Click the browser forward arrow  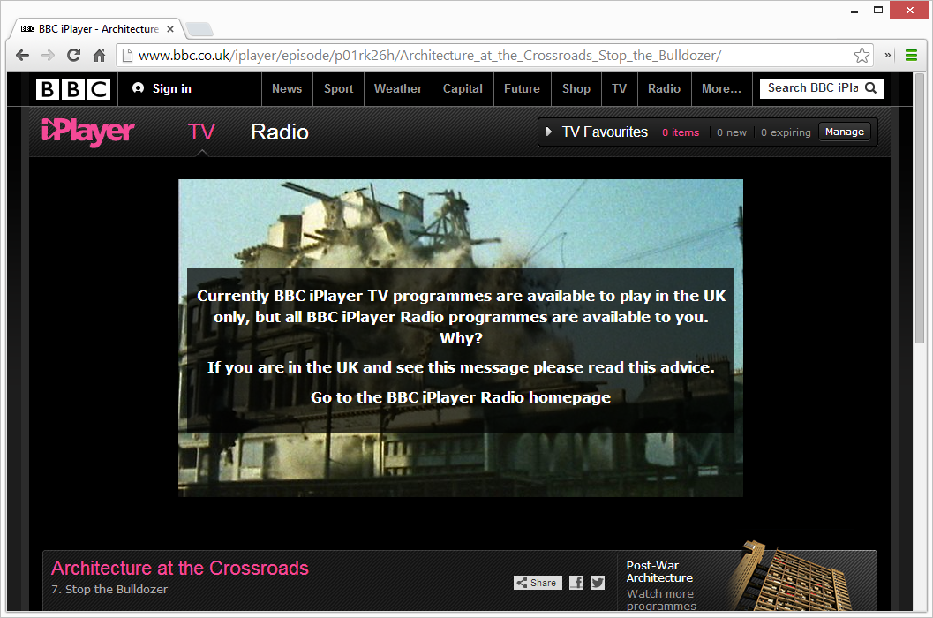tap(49, 56)
